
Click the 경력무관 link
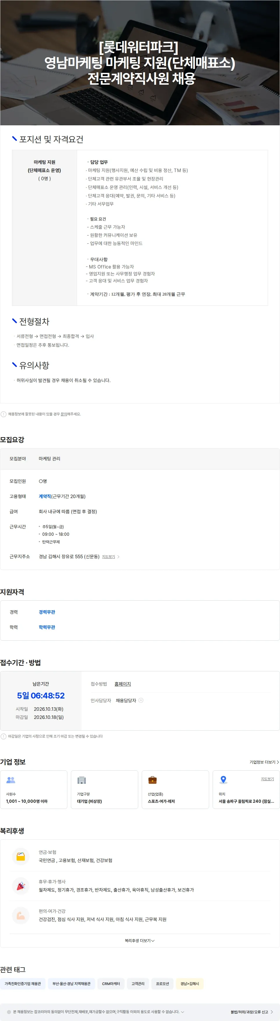(x=47, y=612)
